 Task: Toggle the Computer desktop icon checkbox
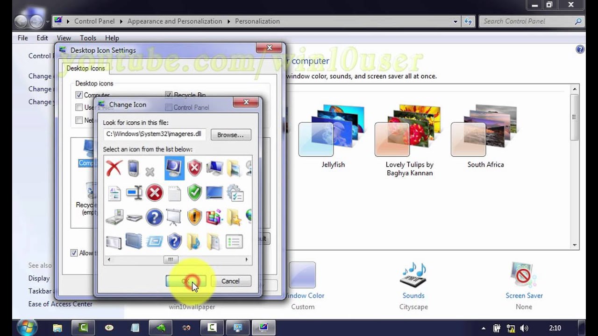pos(79,95)
